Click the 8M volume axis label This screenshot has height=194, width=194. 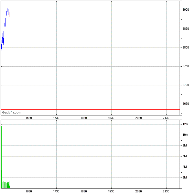(185, 145)
